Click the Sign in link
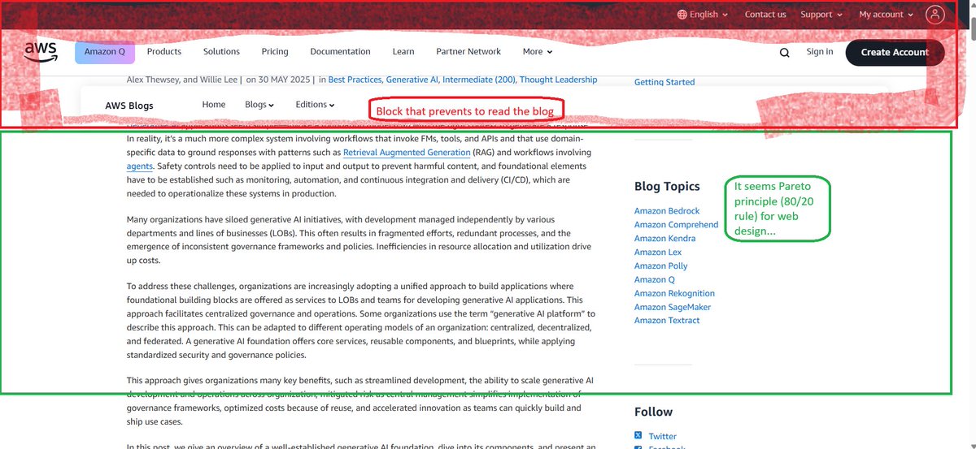Viewport: 976px width, 449px height. (820, 52)
